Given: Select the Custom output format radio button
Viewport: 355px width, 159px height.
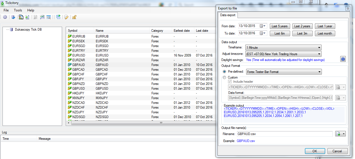Looking at the screenshot, I should coord(225,77).
